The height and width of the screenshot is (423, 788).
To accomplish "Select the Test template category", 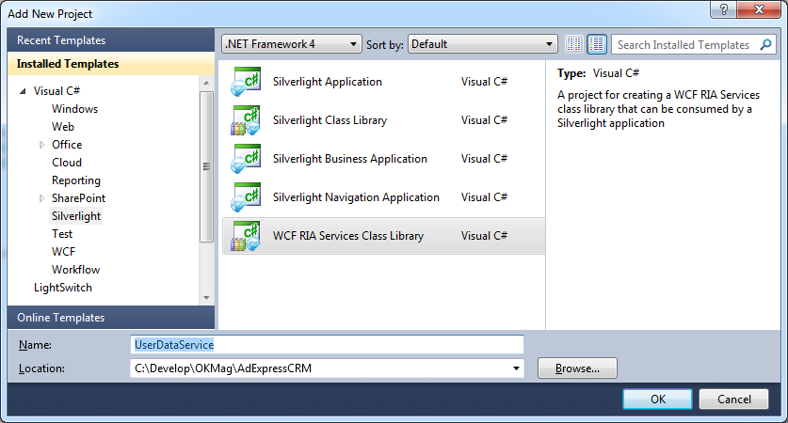I will tap(62, 234).
